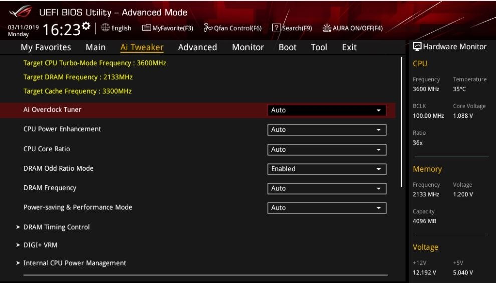Open the time settings gear icon
The height and width of the screenshot is (283, 496).
[86, 26]
